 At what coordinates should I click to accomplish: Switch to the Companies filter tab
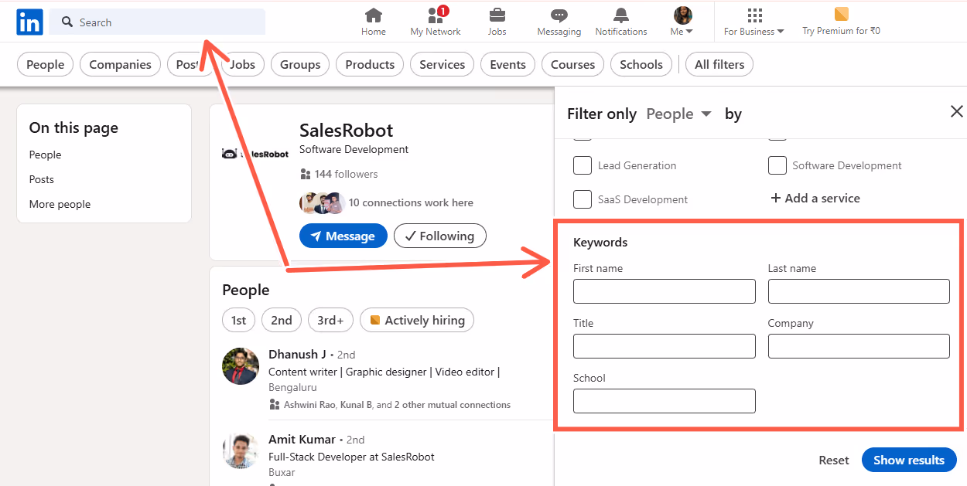point(120,64)
